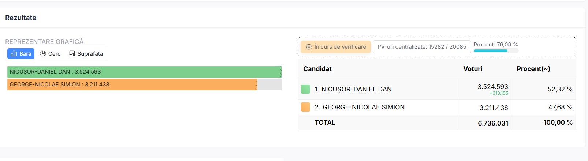Viewport: 588px width, 161px height.
Task: Click the green Nicușor-Daniel Dan chart bar
Action: coord(144,72)
